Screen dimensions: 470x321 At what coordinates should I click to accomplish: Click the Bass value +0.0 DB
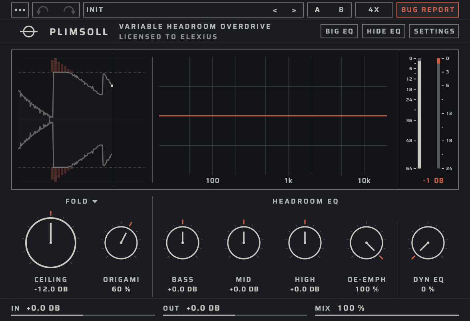pyautogui.click(x=183, y=289)
